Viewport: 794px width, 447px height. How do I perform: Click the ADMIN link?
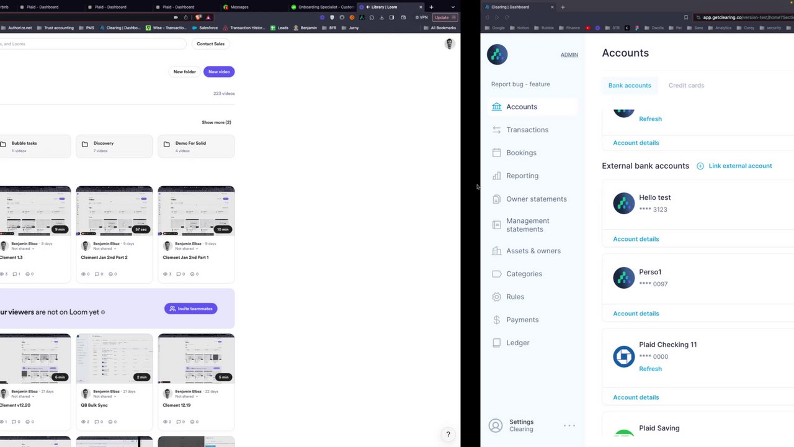[569, 55]
